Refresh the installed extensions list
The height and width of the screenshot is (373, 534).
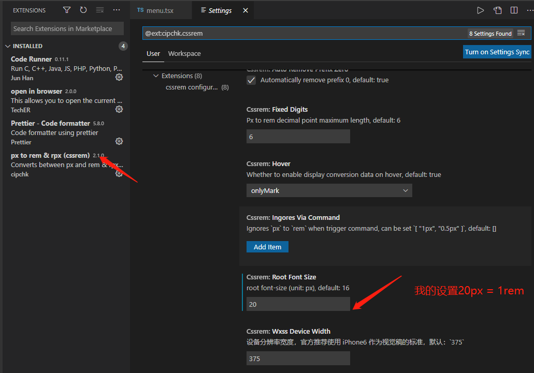click(x=83, y=10)
